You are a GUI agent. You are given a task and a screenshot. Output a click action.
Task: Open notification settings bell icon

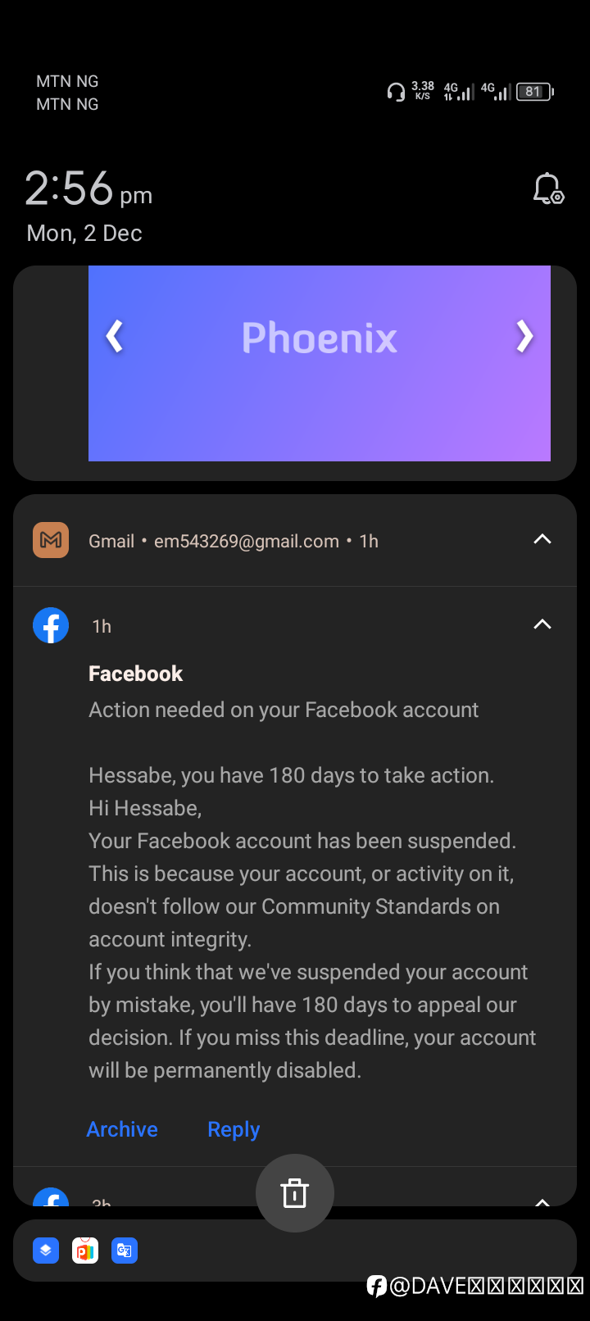(x=548, y=189)
